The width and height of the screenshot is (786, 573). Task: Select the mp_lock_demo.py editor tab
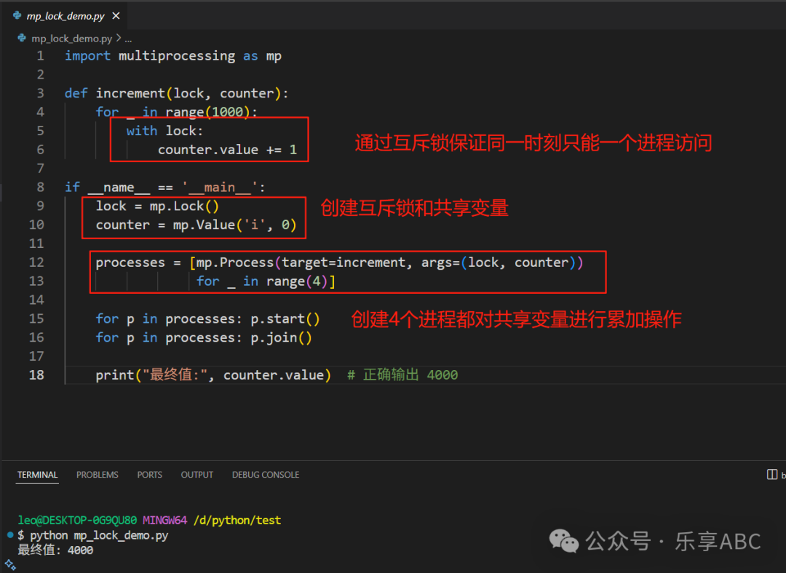[65, 16]
